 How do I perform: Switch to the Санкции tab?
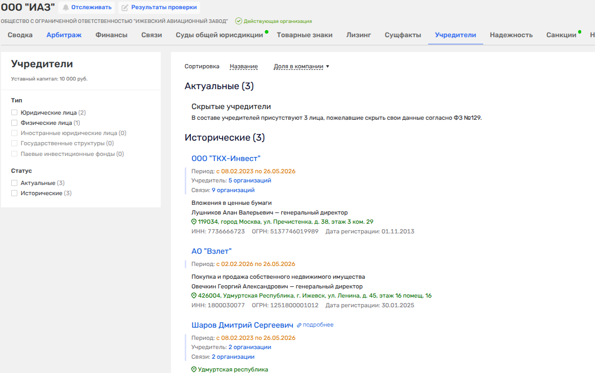[561, 35]
